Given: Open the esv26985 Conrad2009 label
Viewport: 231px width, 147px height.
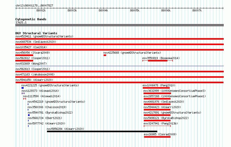Looking at the screenshot, I should pyautogui.click(x=160, y=134).
